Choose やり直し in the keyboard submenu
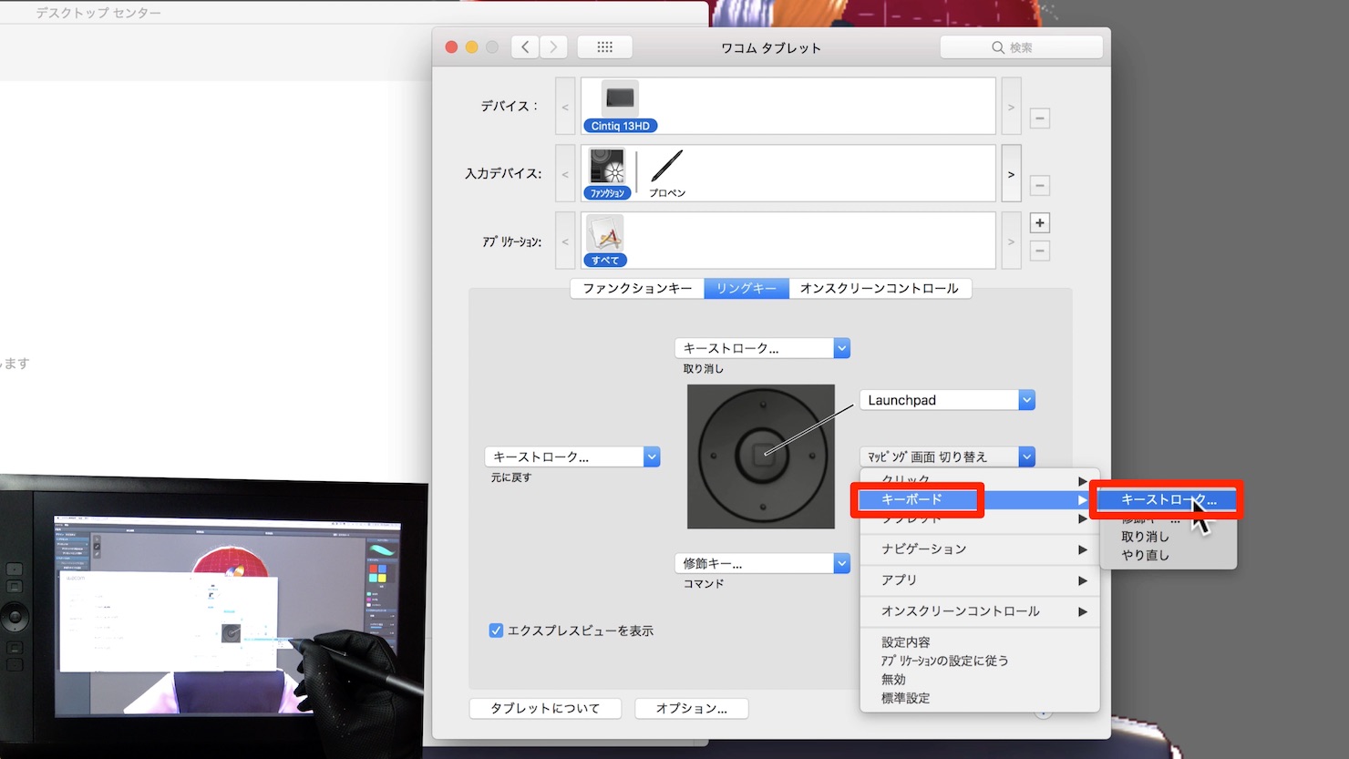This screenshot has width=1349, height=759. coord(1168,555)
